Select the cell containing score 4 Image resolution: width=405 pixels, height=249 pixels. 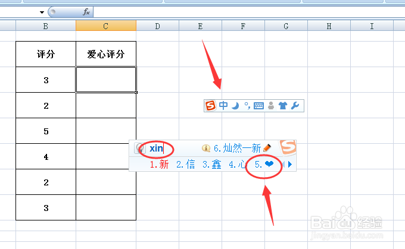click(46, 156)
